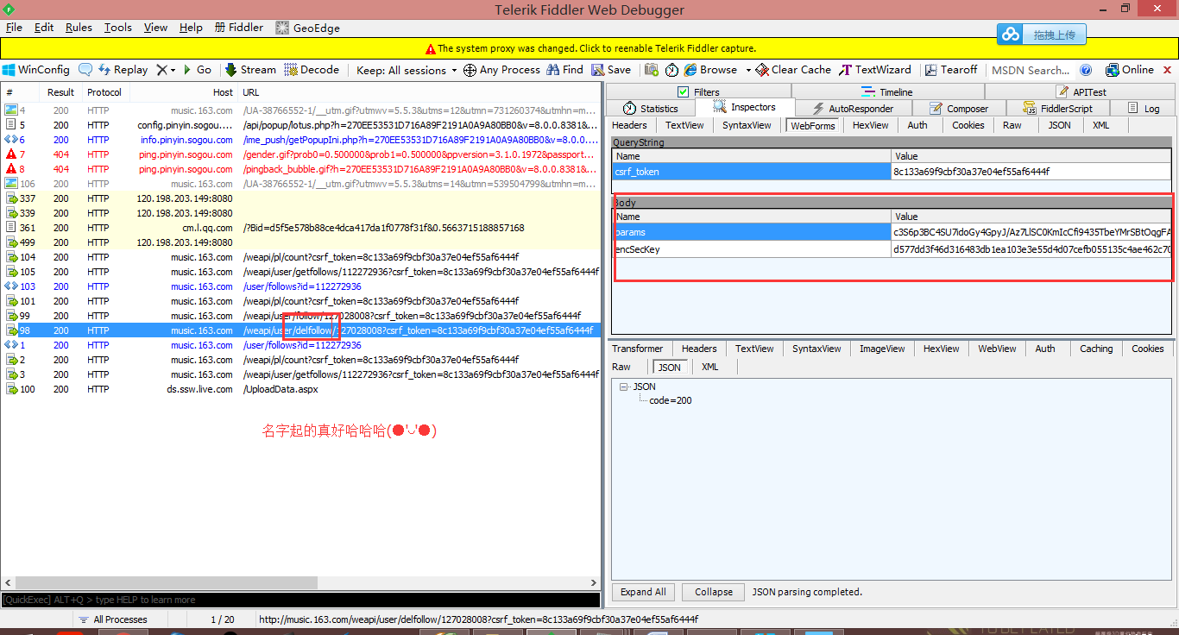The height and width of the screenshot is (635, 1179).
Task: Select session 99 /weapi/user/follow row
Action: [x=300, y=316]
